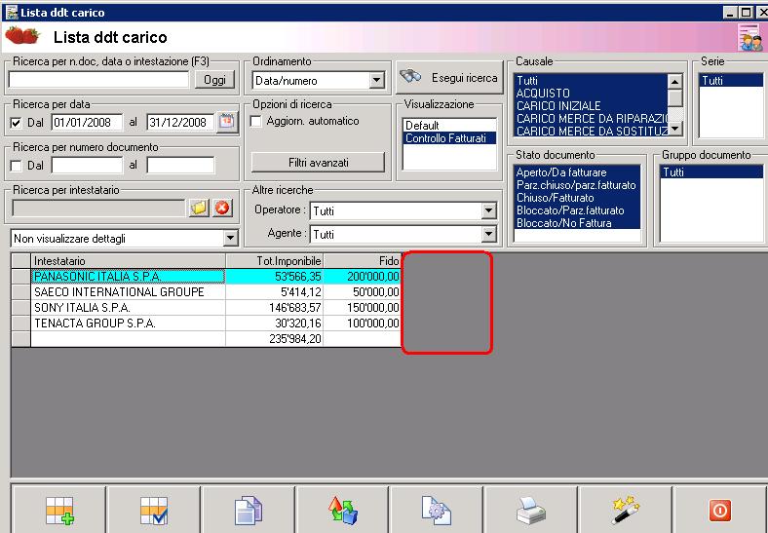Click the Oggi button
The width and height of the screenshot is (768, 533).
(215, 80)
